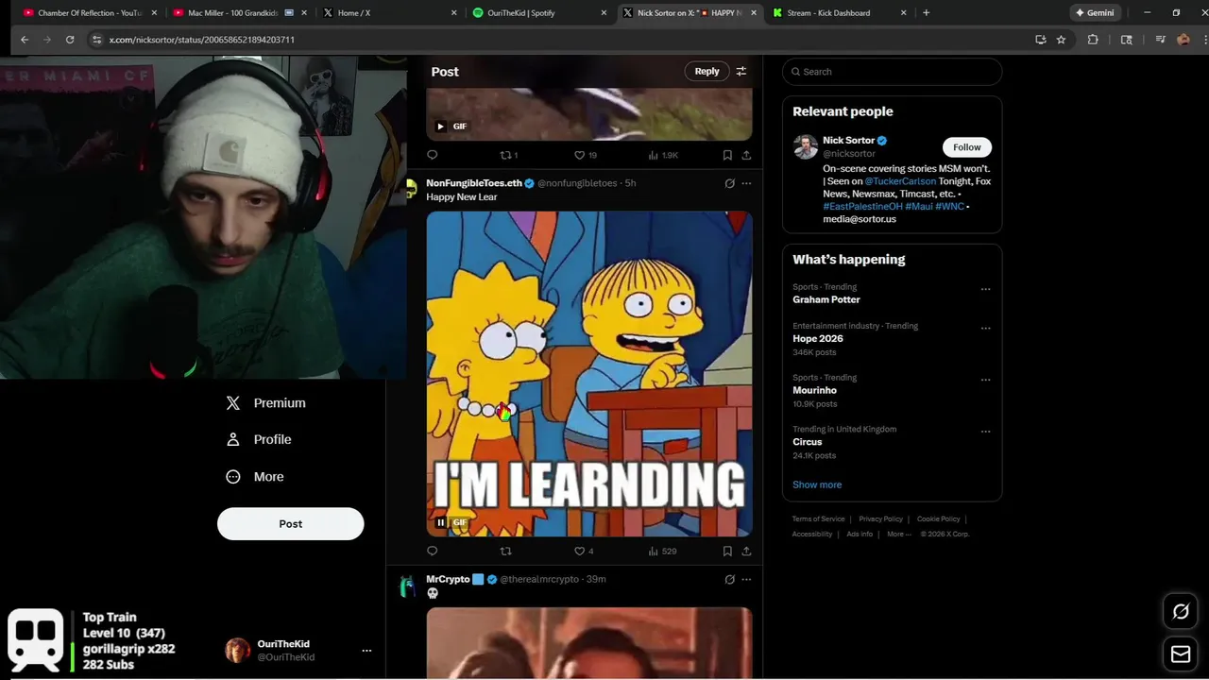The height and width of the screenshot is (680, 1209).
Task: Share the NonFungibleToes.eth post
Action: pyautogui.click(x=746, y=551)
